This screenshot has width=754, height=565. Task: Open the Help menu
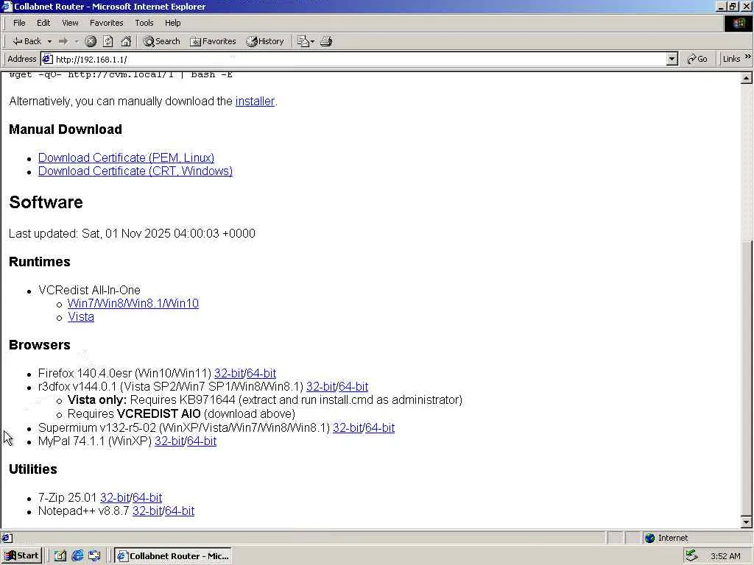[172, 23]
